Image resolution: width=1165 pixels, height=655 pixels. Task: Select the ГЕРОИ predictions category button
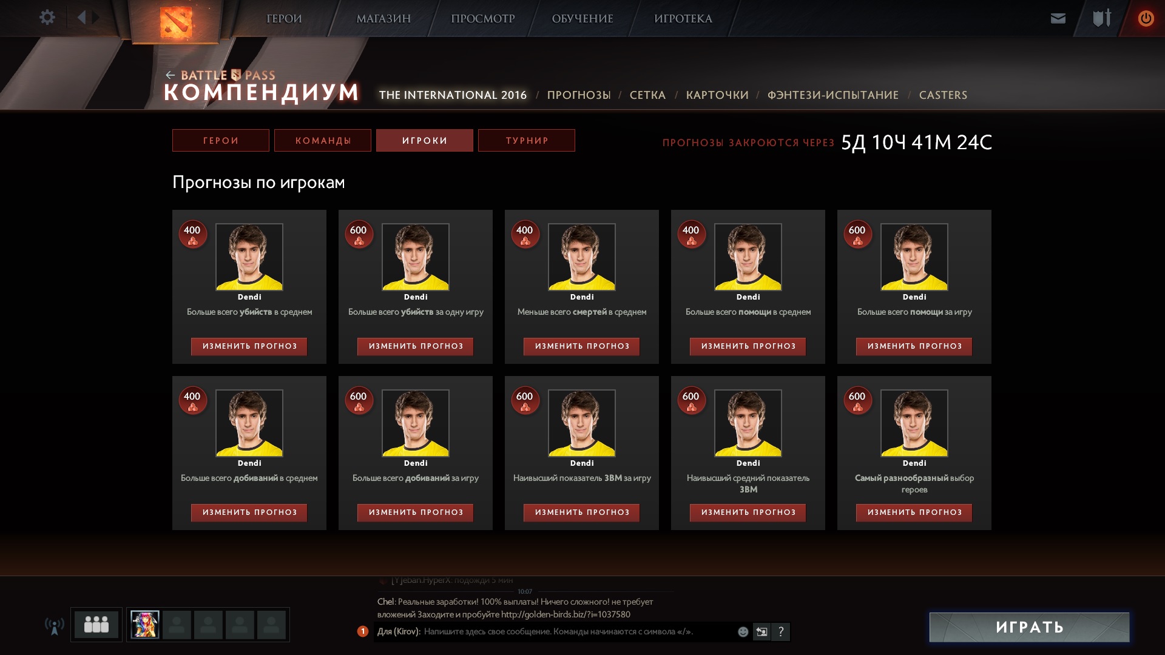[221, 141]
